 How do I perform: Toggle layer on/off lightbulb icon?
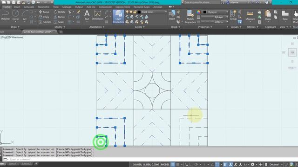pyautogui.click(x=127, y=12)
